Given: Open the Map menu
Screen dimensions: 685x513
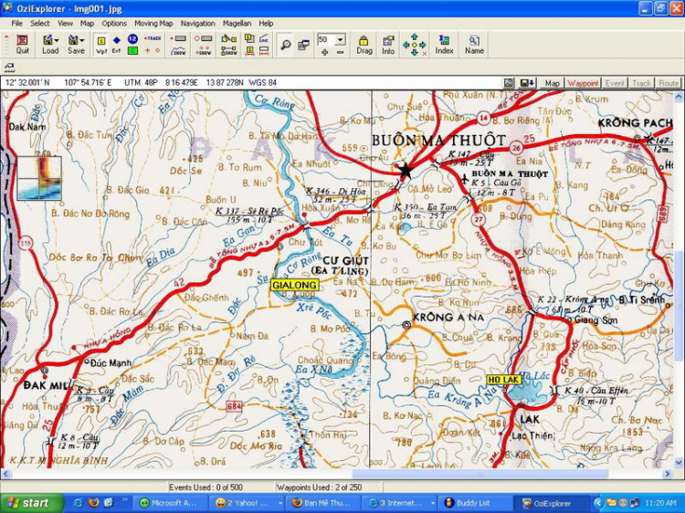Looking at the screenshot, I should pos(87,23).
